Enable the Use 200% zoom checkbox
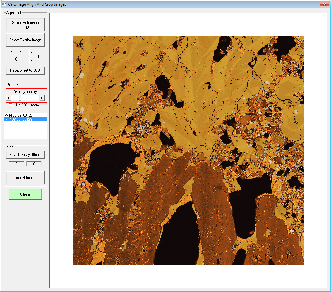This screenshot has width=331, height=292. 11,105
